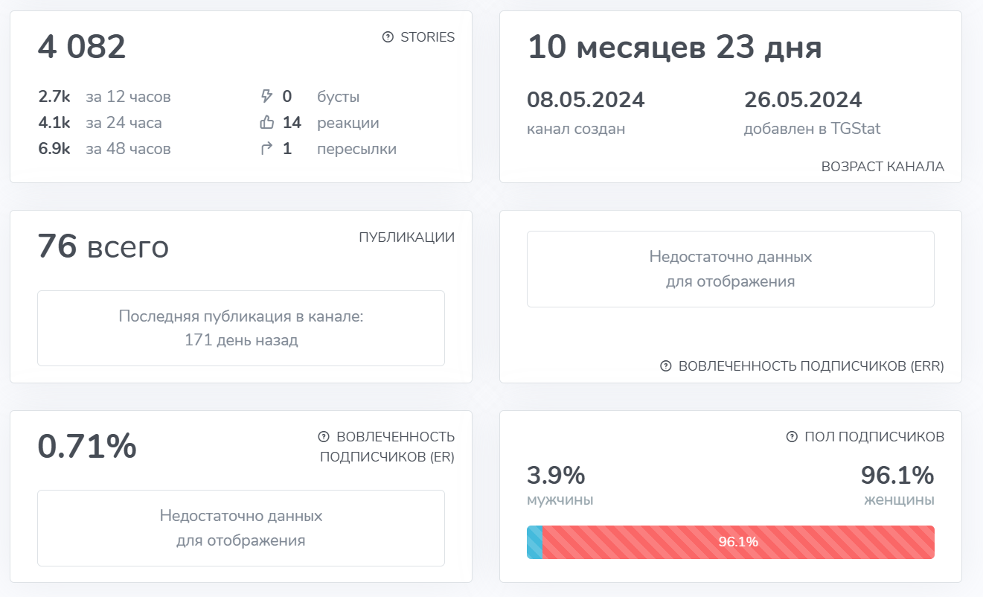Click the red women segment of gender bar
The height and width of the screenshot is (597, 983).
(738, 542)
